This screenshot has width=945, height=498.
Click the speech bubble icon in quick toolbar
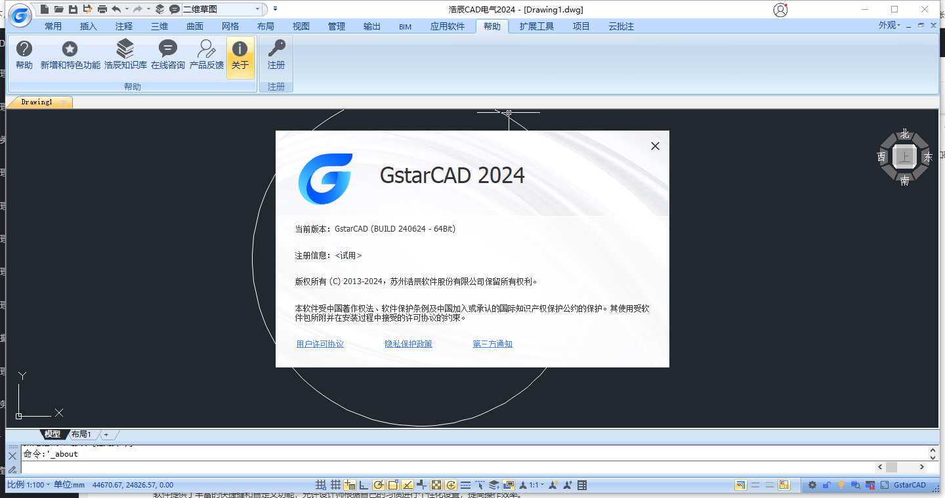[x=174, y=9]
